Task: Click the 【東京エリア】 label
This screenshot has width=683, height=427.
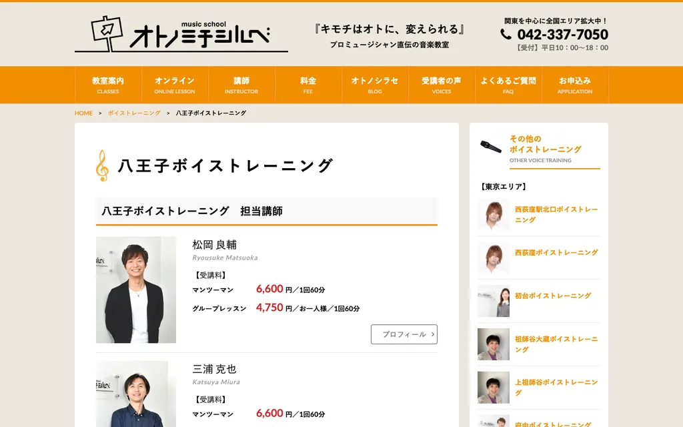Action: pos(503,187)
